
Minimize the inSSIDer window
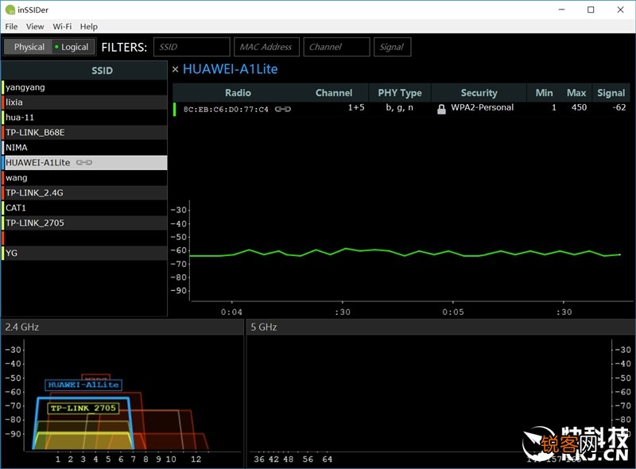pos(562,10)
